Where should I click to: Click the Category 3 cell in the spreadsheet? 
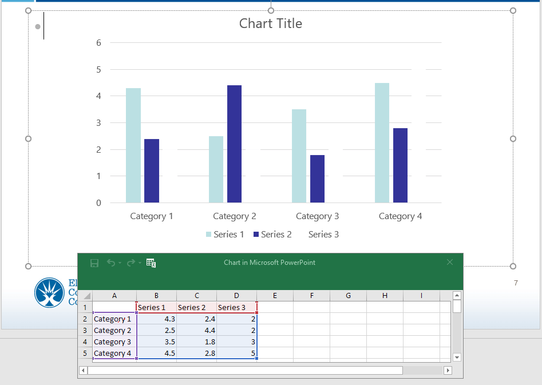click(x=114, y=342)
